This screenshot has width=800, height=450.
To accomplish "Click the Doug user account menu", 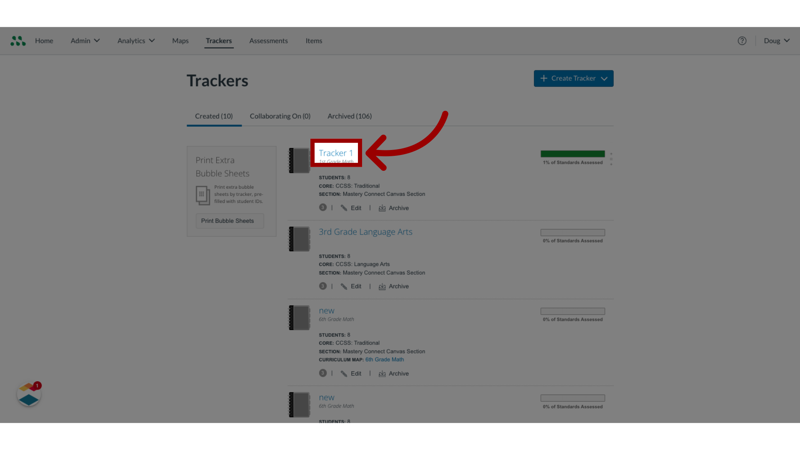I will [777, 40].
